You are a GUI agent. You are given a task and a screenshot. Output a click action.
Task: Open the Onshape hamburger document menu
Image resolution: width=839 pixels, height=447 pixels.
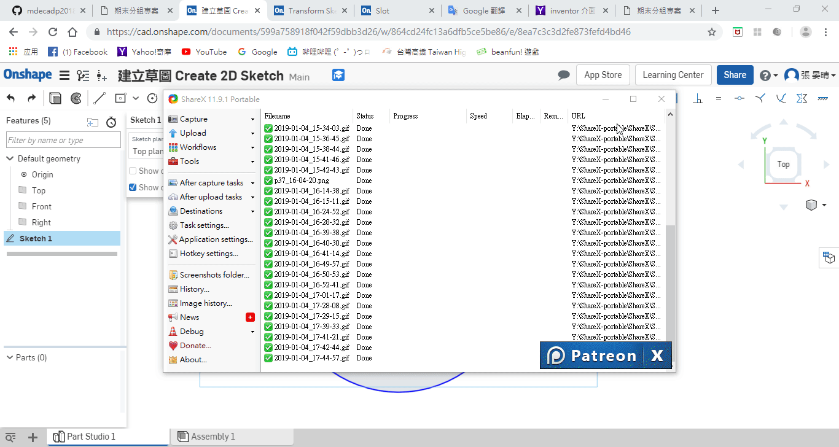click(x=64, y=76)
